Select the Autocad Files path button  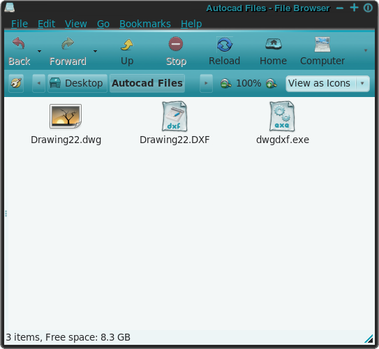pos(147,83)
